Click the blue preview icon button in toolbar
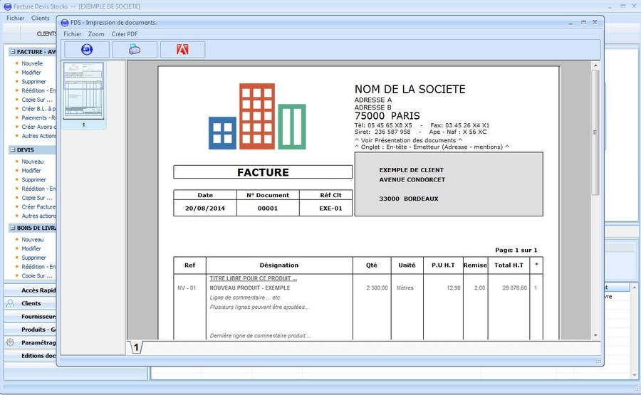 [x=87, y=49]
